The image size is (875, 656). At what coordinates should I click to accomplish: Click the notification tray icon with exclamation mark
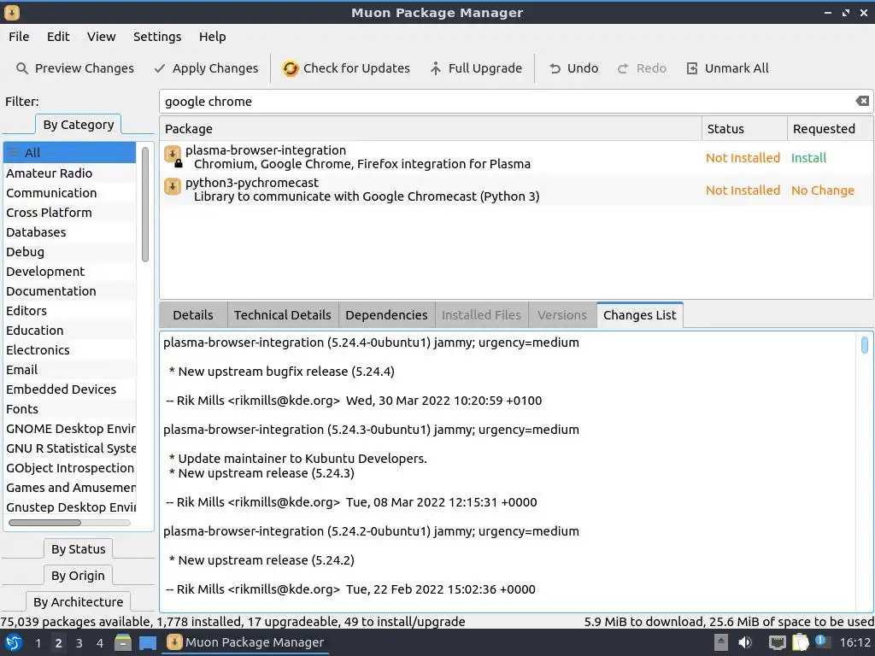(821, 641)
